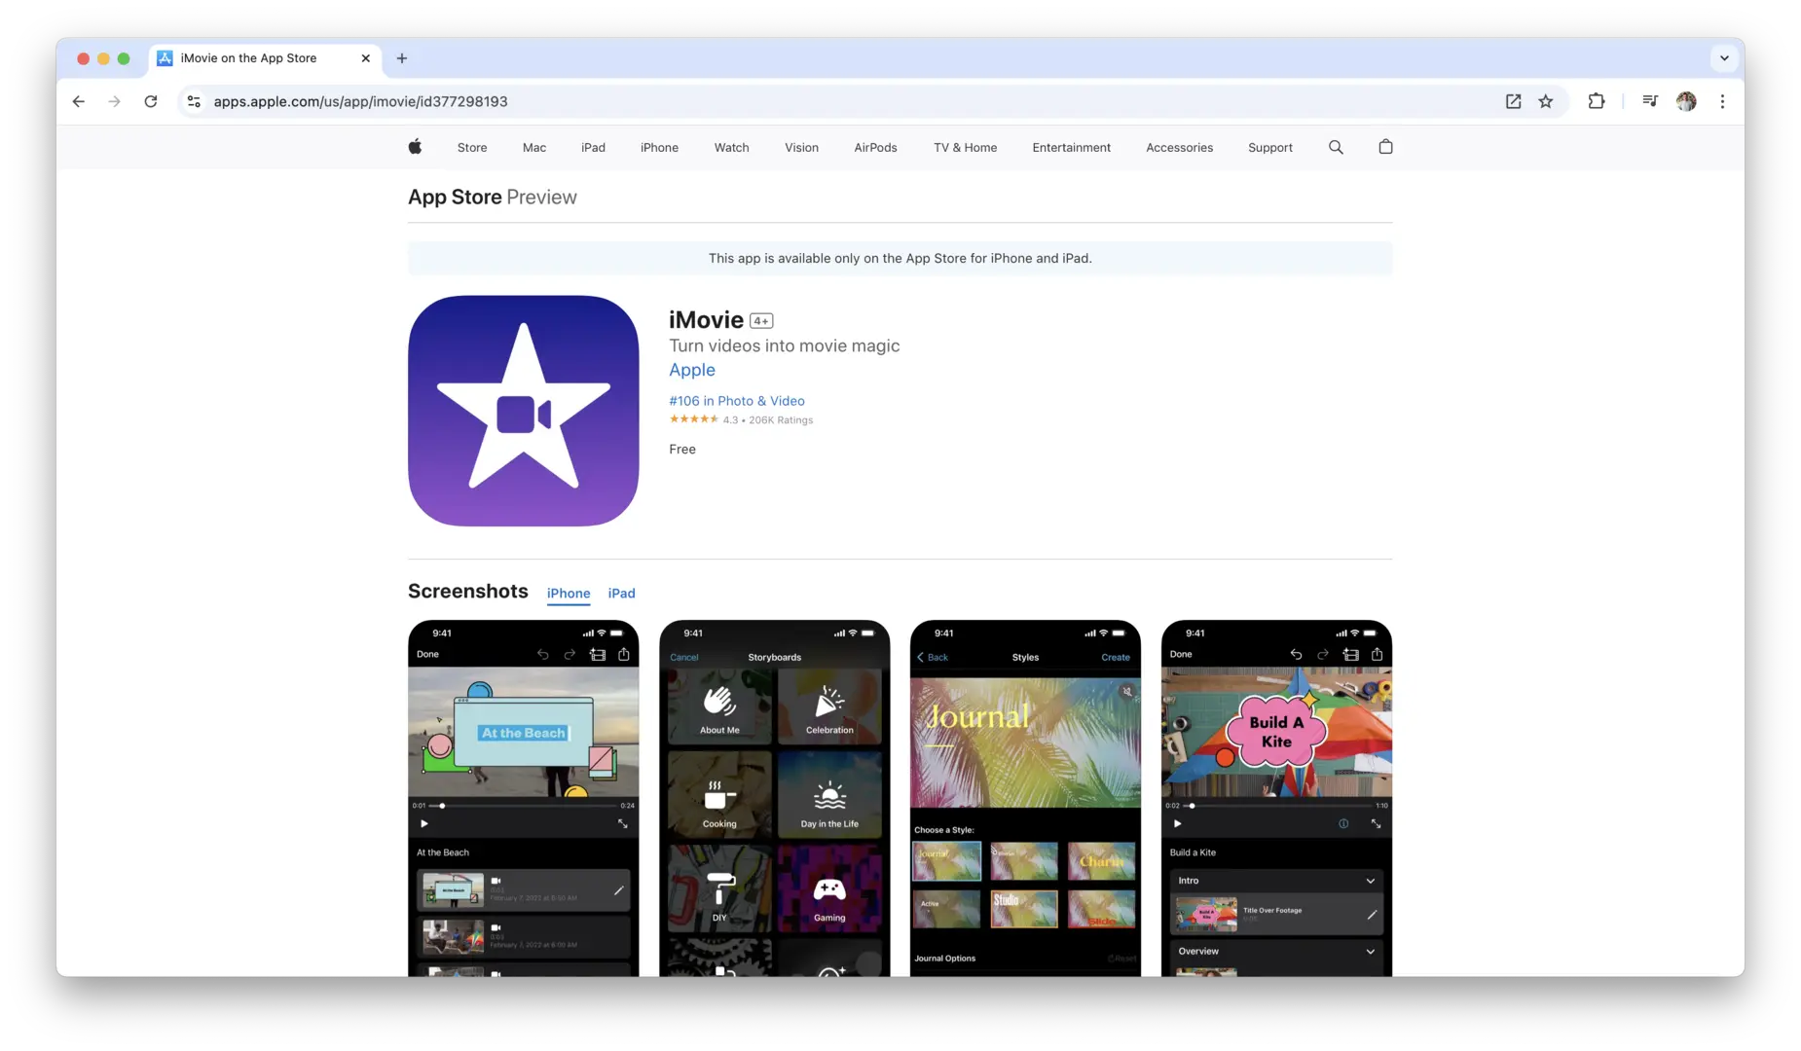This screenshot has height=1051, width=1801.
Task: Click the edit pencil in first screenshot clip row
Action: click(618, 890)
